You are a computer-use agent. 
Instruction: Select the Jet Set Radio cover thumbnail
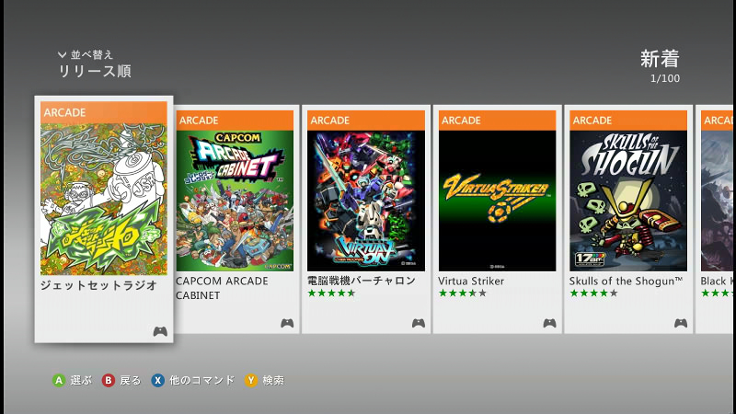[104, 199]
